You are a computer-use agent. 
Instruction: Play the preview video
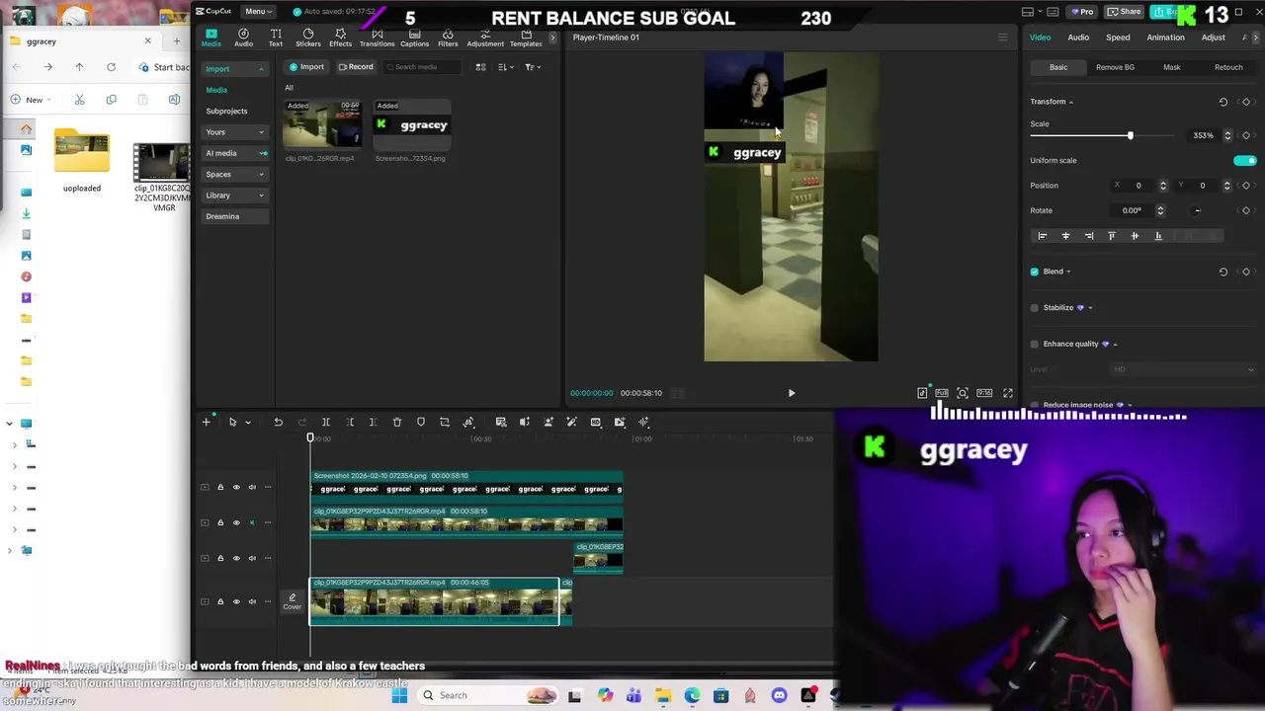pyautogui.click(x=791, y=393)
